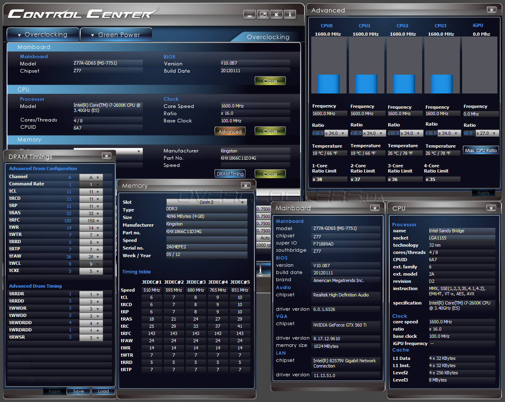The width and height of the screenshot is (505, 402).
Task: Click NVIDIA GeForce GTX 560 Ti chipset value
Action: click(x=346, y=325)
